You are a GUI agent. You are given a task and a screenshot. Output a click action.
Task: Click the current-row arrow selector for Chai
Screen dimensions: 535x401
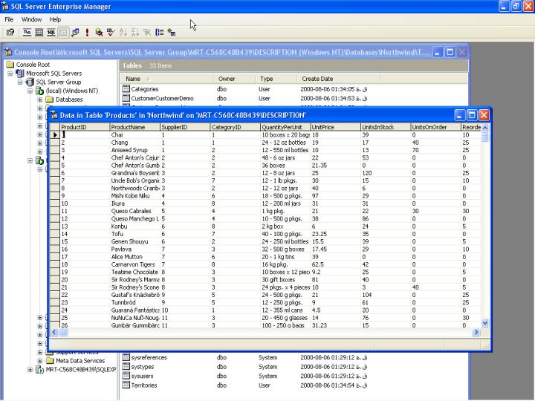pos(54,135)
